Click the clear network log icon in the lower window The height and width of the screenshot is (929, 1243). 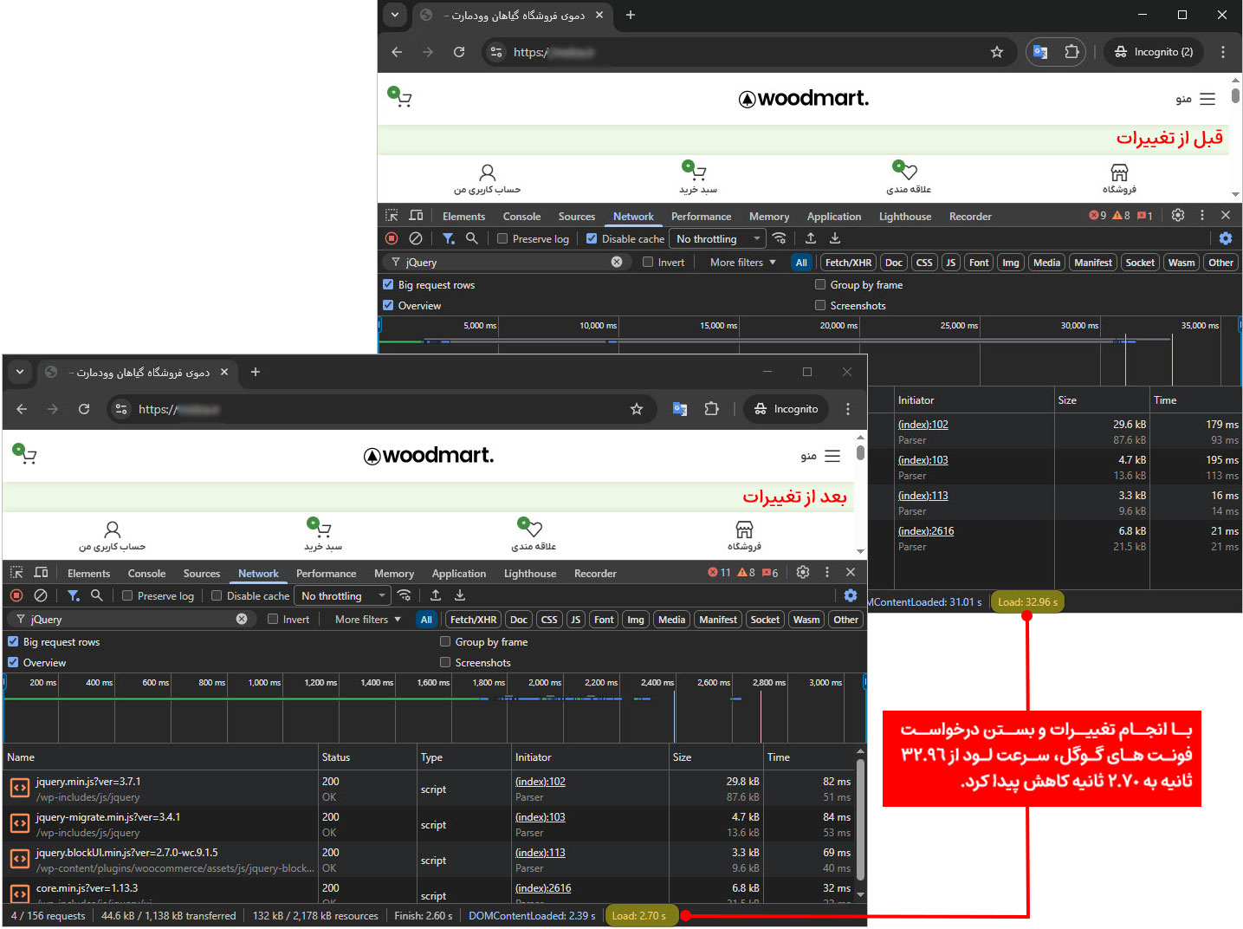point(41,595)
